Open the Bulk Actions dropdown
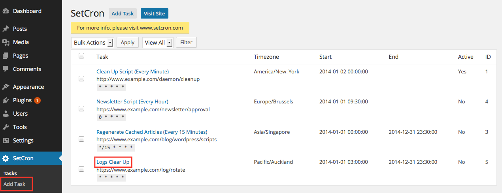Screen dimensions: 502x193 click(92, 43)
